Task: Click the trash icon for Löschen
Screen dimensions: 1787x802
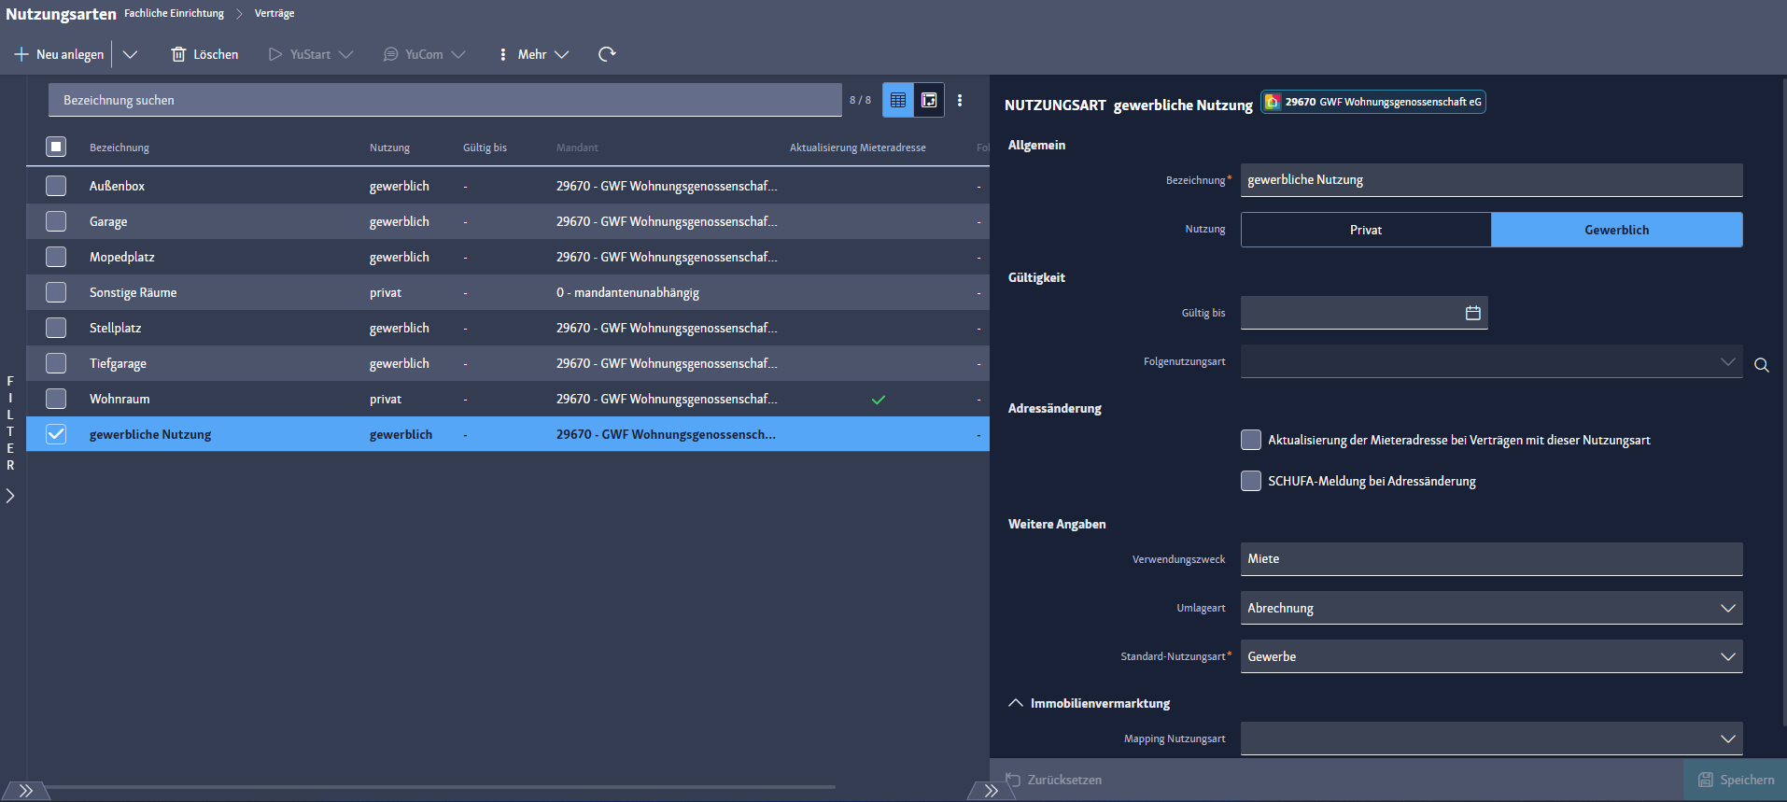Action: pyautogui.click(x=178, y=54)
